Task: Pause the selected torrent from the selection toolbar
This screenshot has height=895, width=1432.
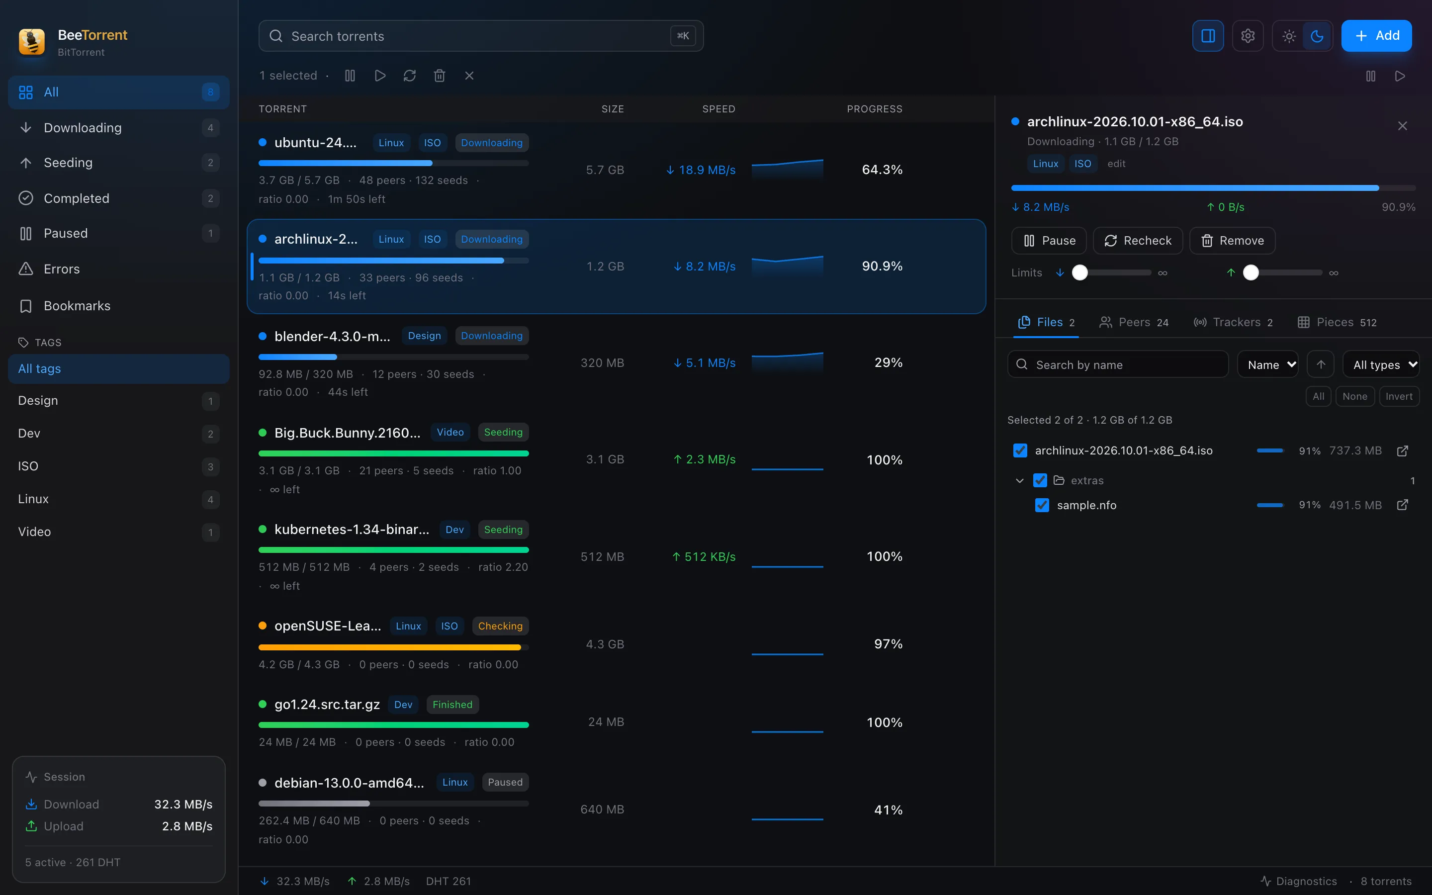Action: point(350,76)
